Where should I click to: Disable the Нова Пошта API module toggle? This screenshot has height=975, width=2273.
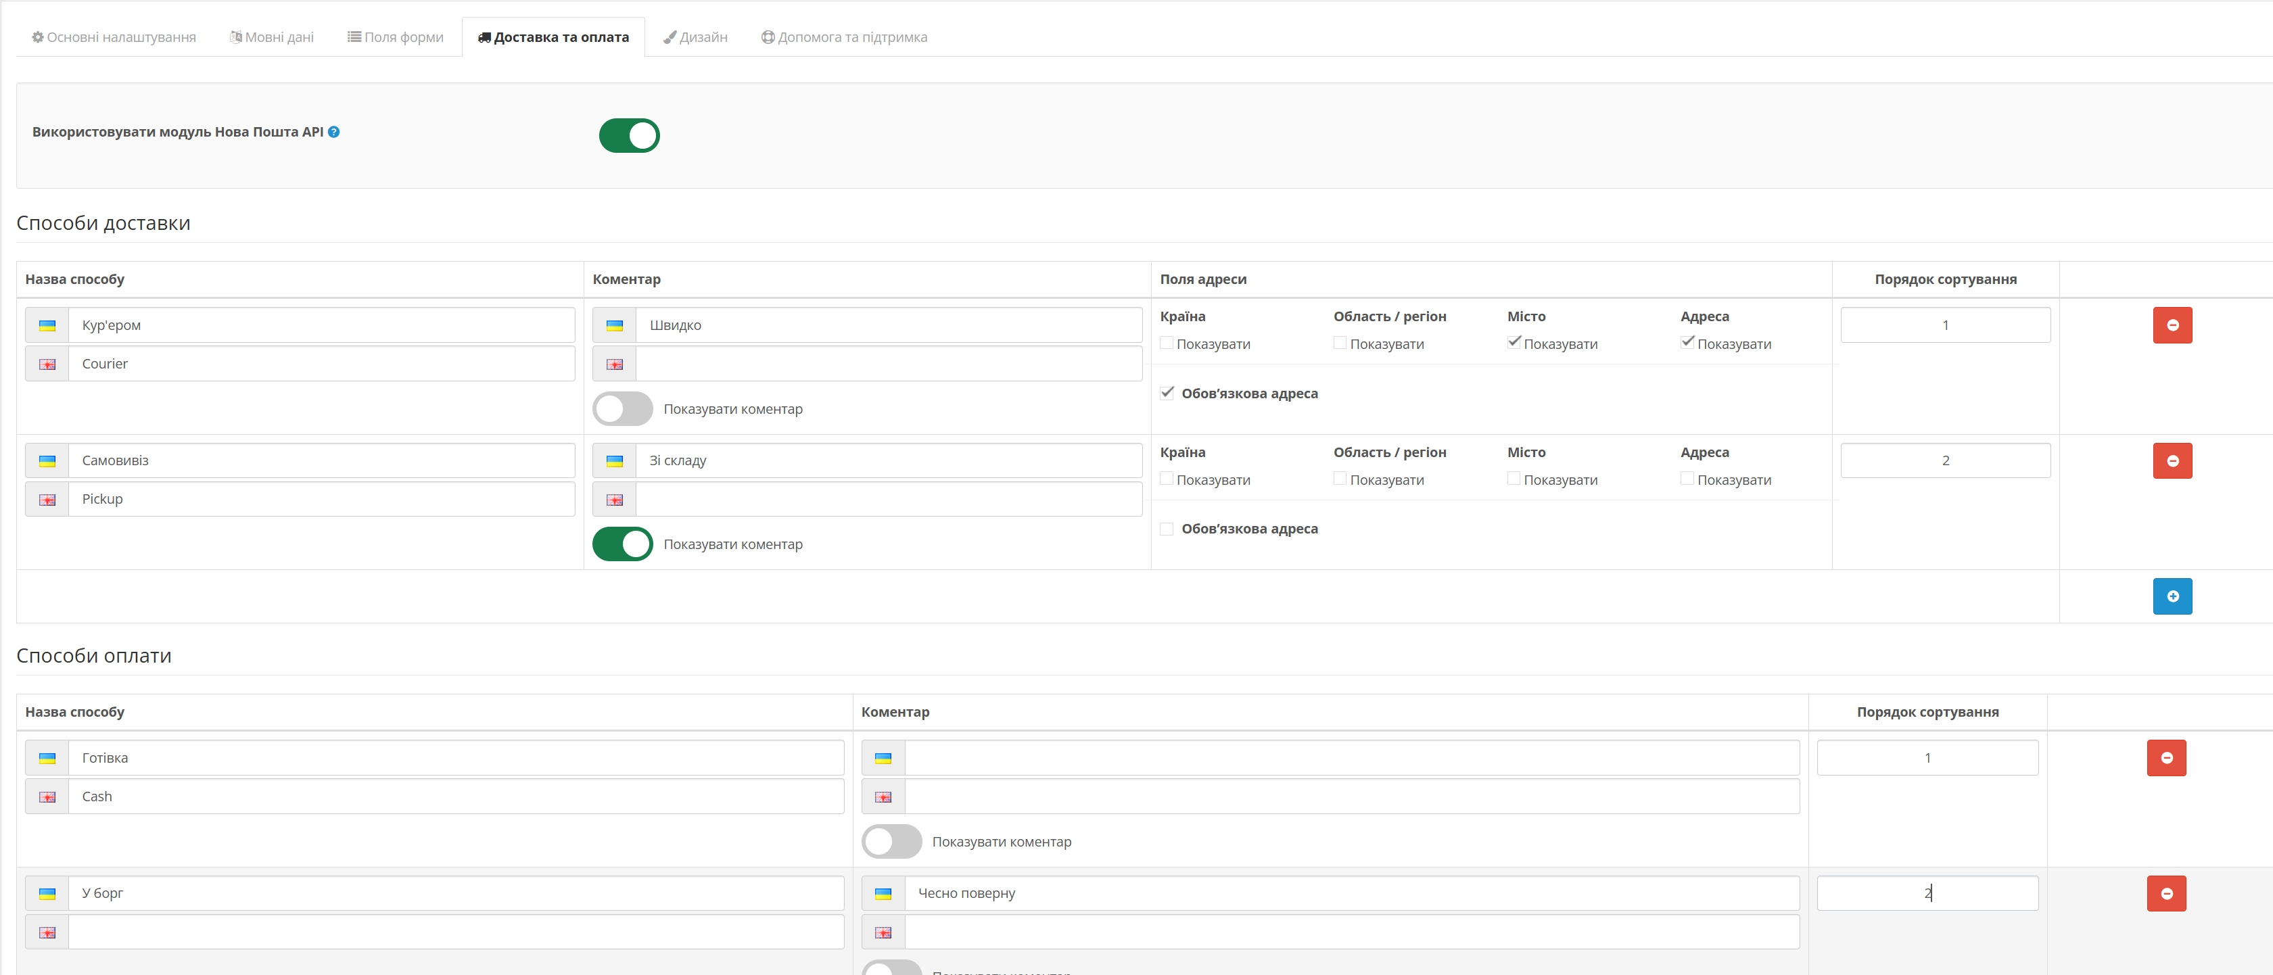click(629, 136)
